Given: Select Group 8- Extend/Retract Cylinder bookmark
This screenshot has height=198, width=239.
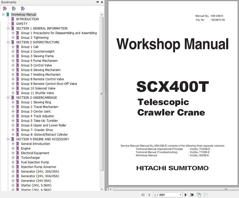Looking at the screenshot, I should click(x=44, y=135).
